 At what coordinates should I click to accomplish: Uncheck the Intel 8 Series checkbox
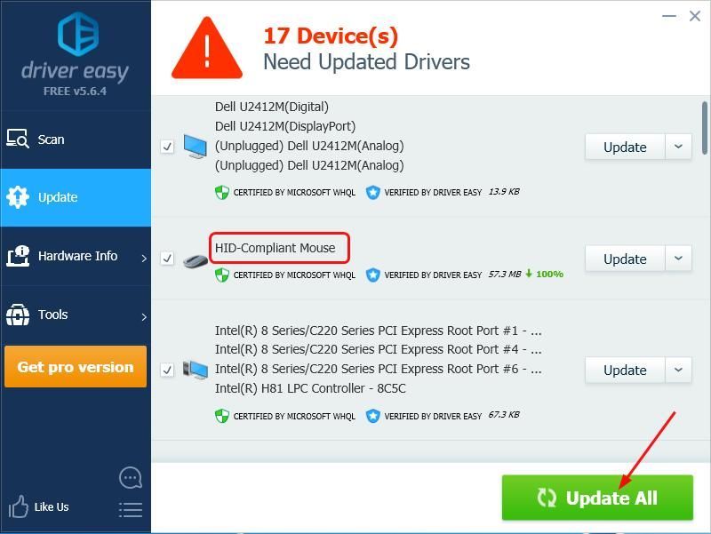[167, 370]
